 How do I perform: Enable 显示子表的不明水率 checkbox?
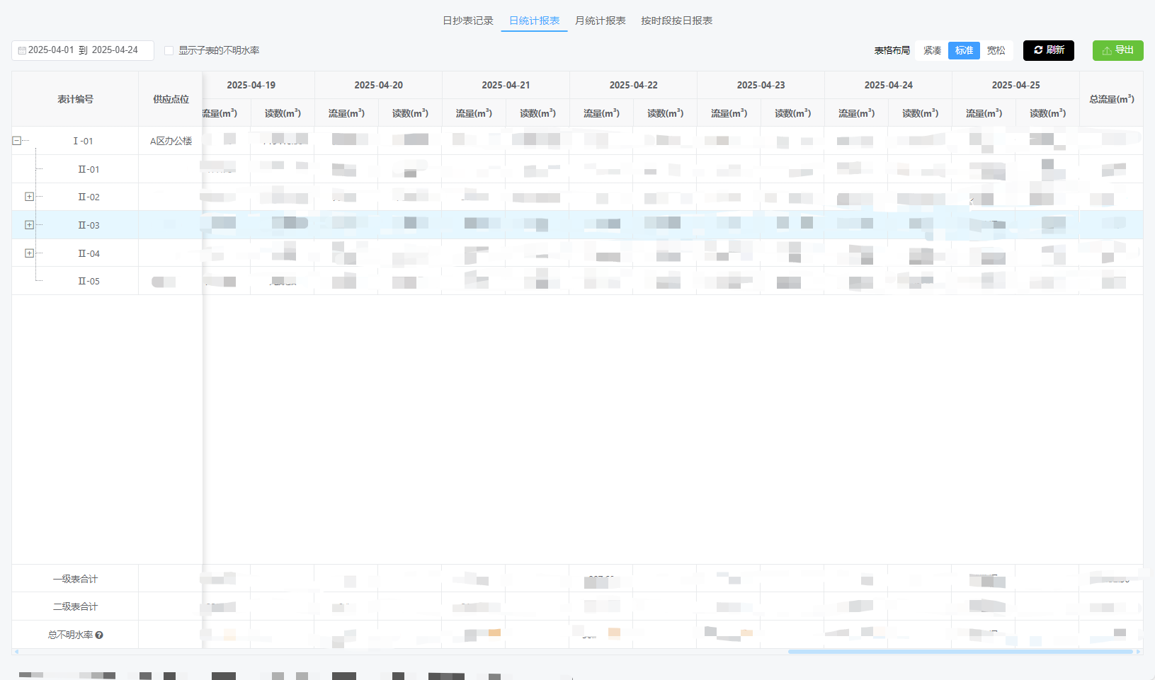(169, 50)
